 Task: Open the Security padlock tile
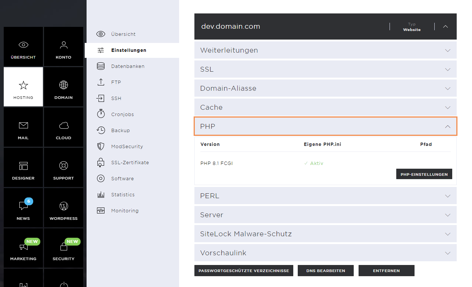[x=63, y=248]
